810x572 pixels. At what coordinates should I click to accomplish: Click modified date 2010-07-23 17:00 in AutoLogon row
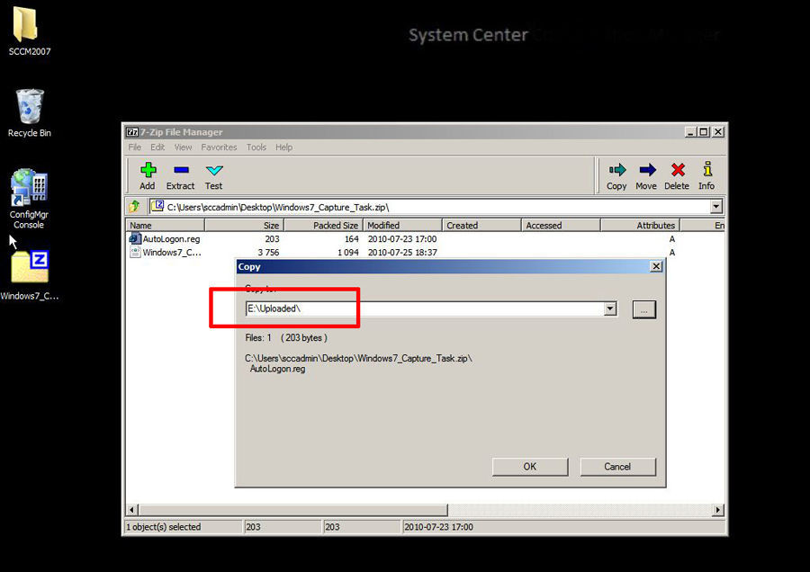(x=402, y=239)
